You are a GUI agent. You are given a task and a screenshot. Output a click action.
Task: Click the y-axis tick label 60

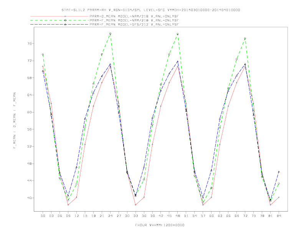pyautogui.click(x=29, y=112)
